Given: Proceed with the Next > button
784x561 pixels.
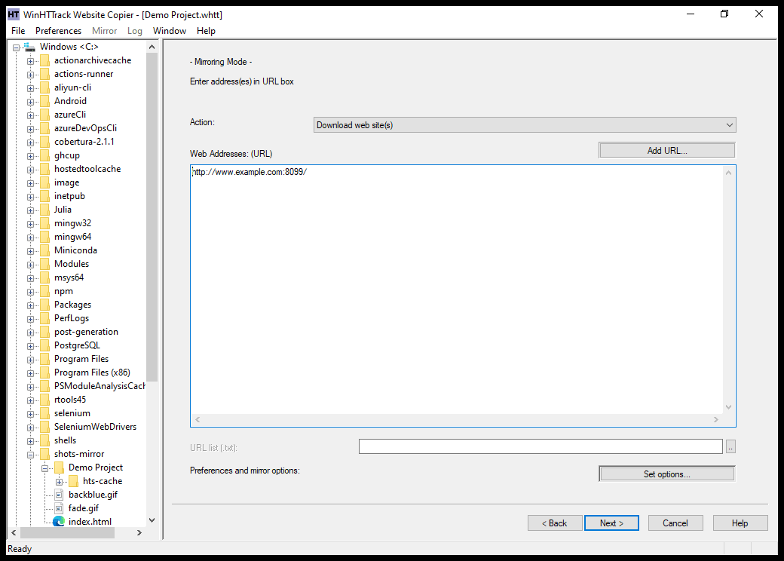Looking at the screenshot, I should 611,523.
